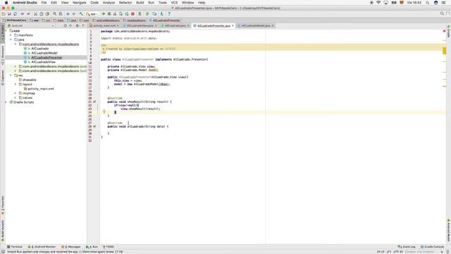
Task: Click the Wi-Fi menu bar icon
Action: 378,3
